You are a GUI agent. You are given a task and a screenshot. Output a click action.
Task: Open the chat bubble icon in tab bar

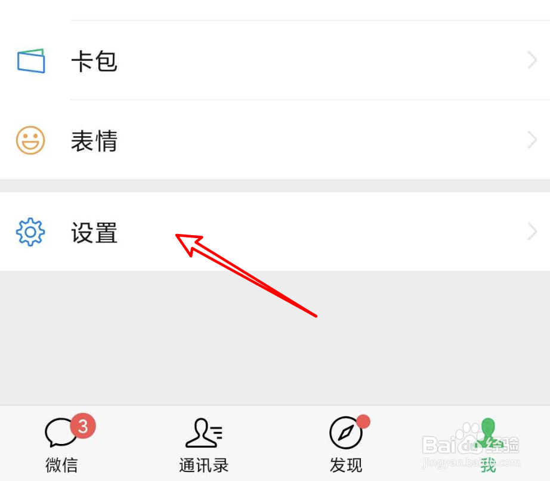pyautogui.click(x=60, y=432)
